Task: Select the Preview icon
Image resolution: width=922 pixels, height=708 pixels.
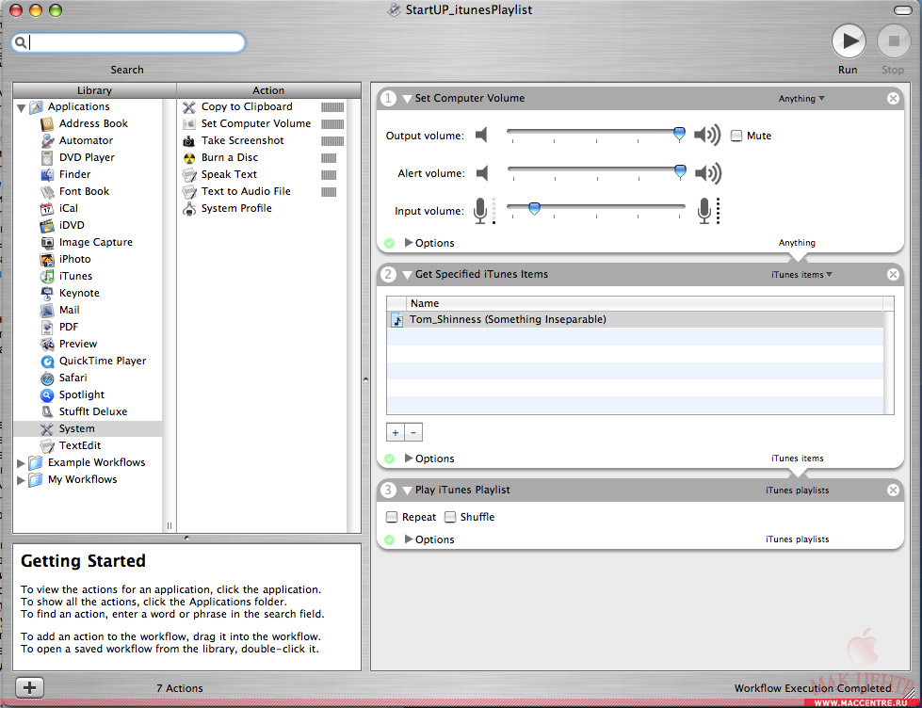Action: pyautogui.click(x=47, y=345)
